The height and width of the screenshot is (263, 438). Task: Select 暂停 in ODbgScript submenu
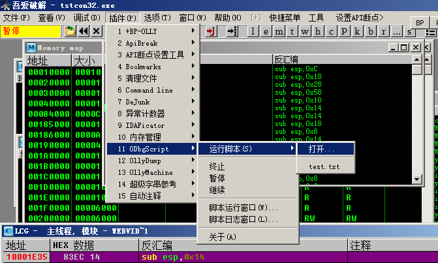[x=247, y=178]
